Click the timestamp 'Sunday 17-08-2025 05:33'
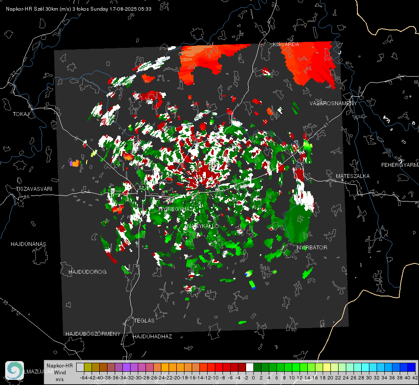 (x=121, y=9)
